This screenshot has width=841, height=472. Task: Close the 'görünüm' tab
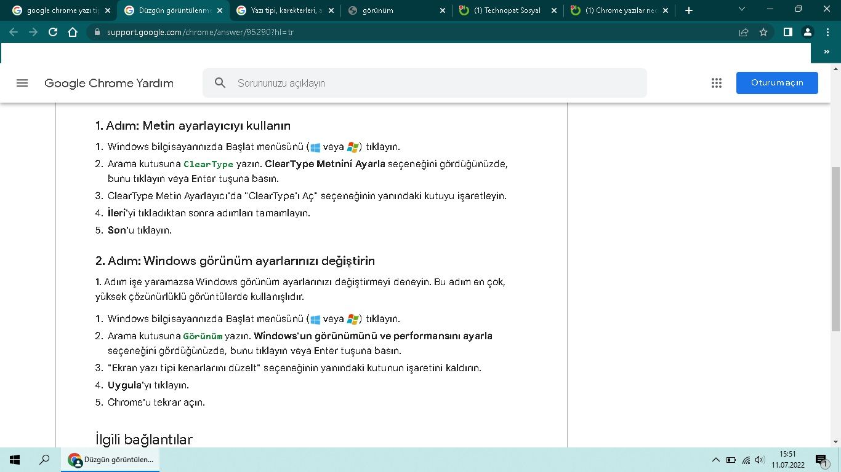pos(442,10)
